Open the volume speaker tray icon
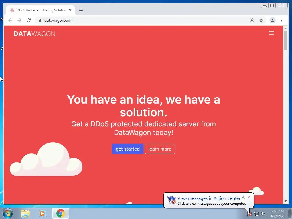292x219 pixels. pyautogui.click(x=263, y=214)
